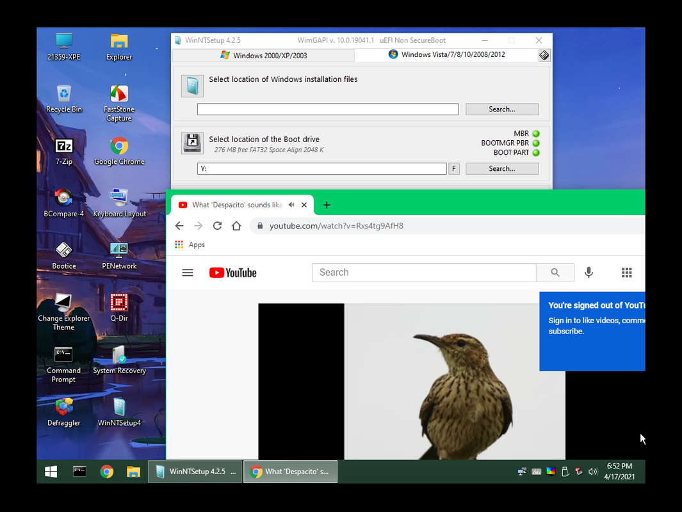The height and width of the screenshot is (512, 682).
Task: Open YouTube hamburger guide menu
Action: [188, 273]
